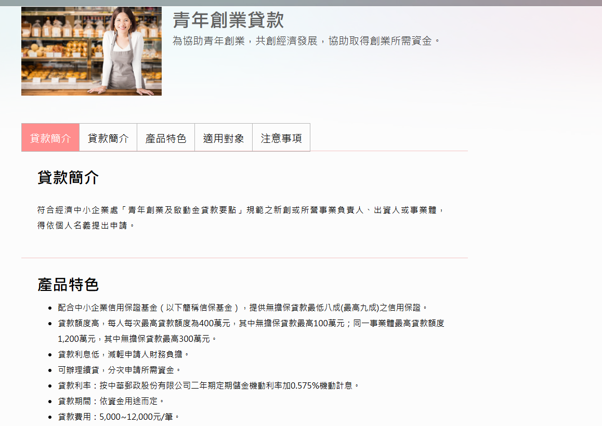Screen dimensions: 602x426
Task: Click the subtitle beginning 為協助青年創業
Action: [x=306, y=41]
